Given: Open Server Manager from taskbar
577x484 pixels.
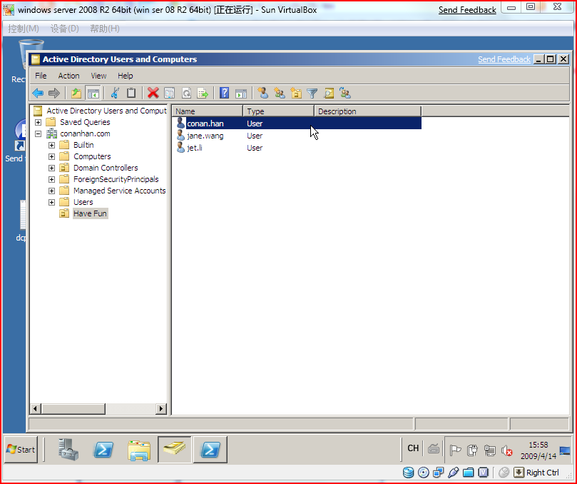Looking at the screenshot, I should click(68, 450).
